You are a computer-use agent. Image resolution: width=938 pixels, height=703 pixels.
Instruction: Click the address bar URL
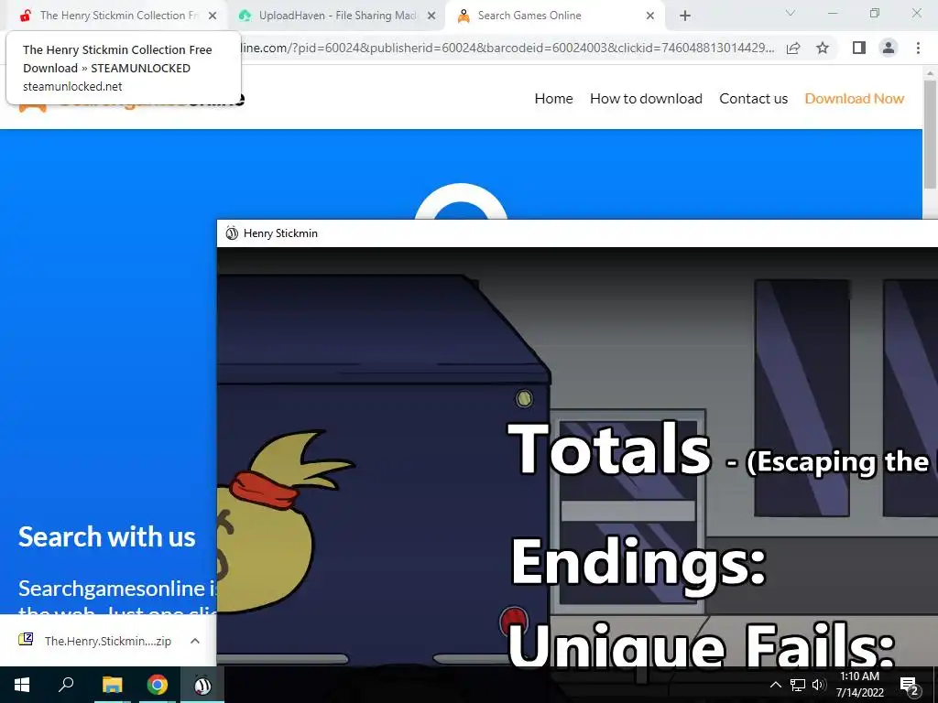(x=507, y=48)
